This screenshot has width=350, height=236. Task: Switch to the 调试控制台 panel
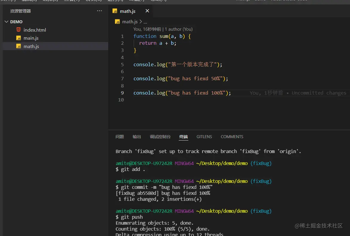tap(160, 137)
